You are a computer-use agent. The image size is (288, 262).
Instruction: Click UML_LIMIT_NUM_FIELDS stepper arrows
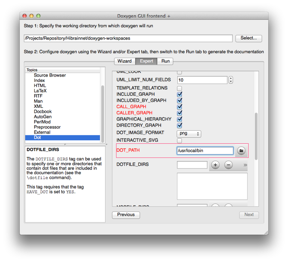(x=231, y=80)
